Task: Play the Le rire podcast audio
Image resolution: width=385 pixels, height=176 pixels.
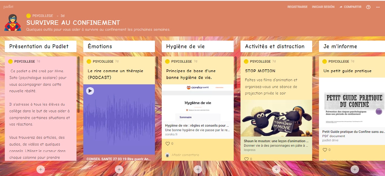Action: click(x=90, y=91)
